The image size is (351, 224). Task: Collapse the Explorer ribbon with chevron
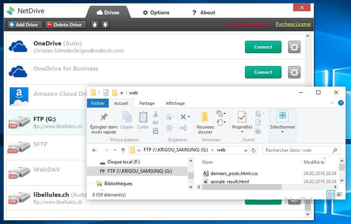click(x=332, y=103)
